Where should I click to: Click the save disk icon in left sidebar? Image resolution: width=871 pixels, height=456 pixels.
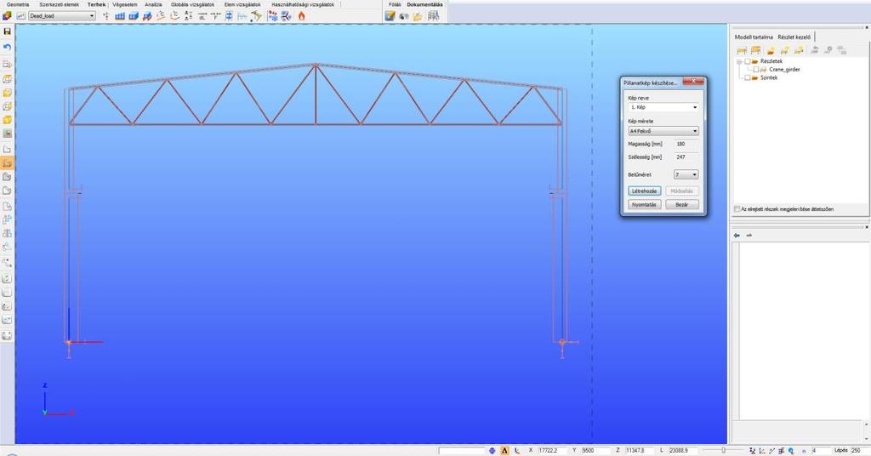point(7,31)
